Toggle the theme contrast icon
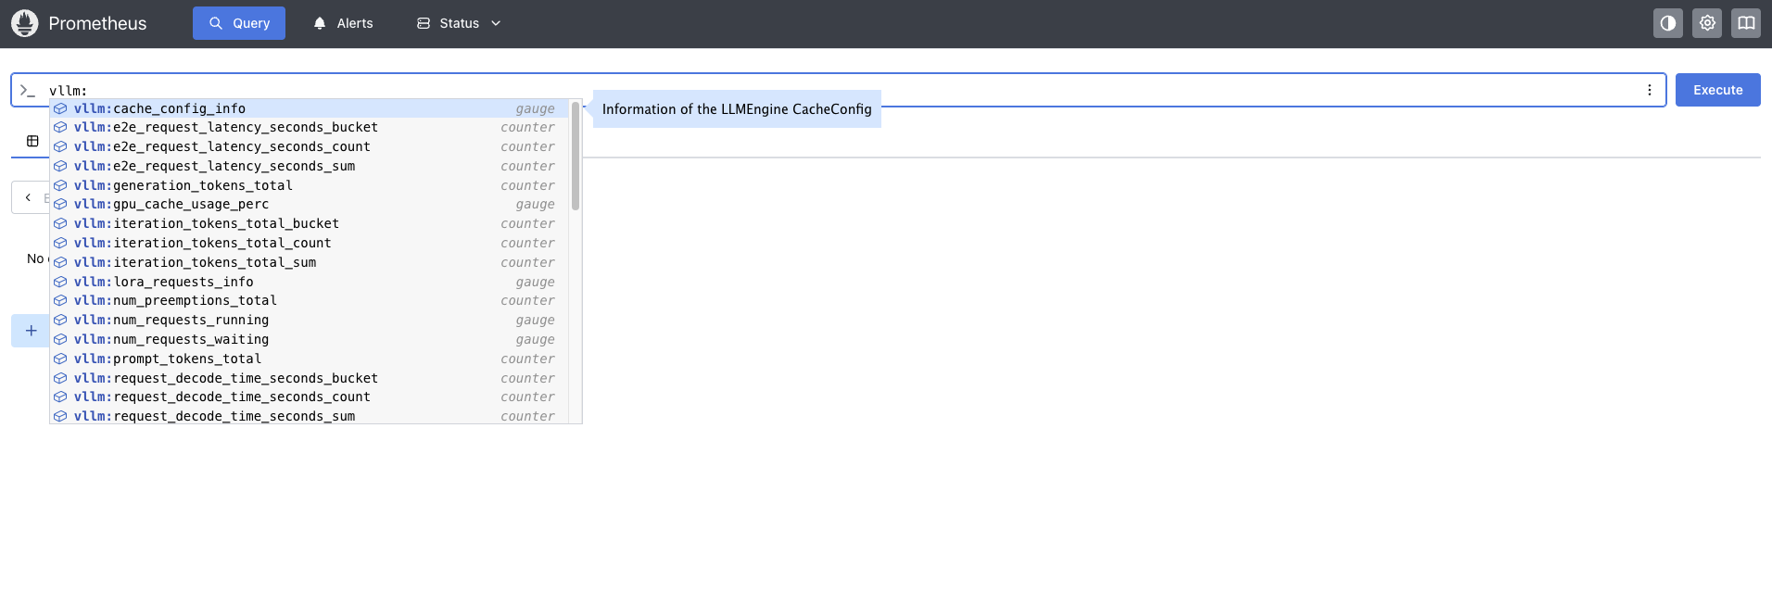This screenshot has width=1772, height=592. tap(1668, 23)
